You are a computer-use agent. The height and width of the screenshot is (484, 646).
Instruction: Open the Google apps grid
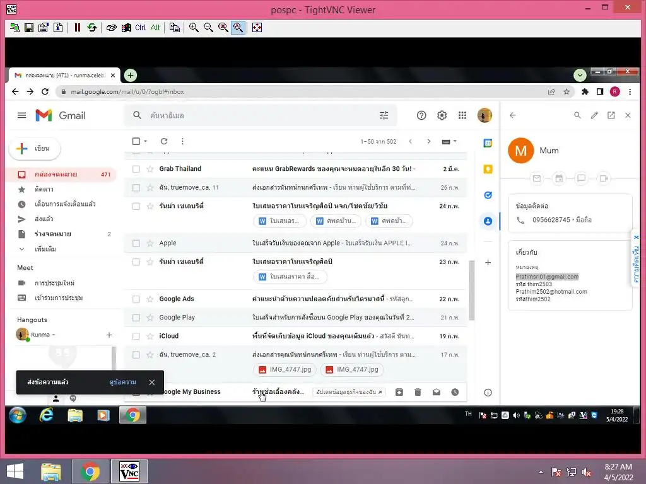pyautogui.click(x=462, y=115)
